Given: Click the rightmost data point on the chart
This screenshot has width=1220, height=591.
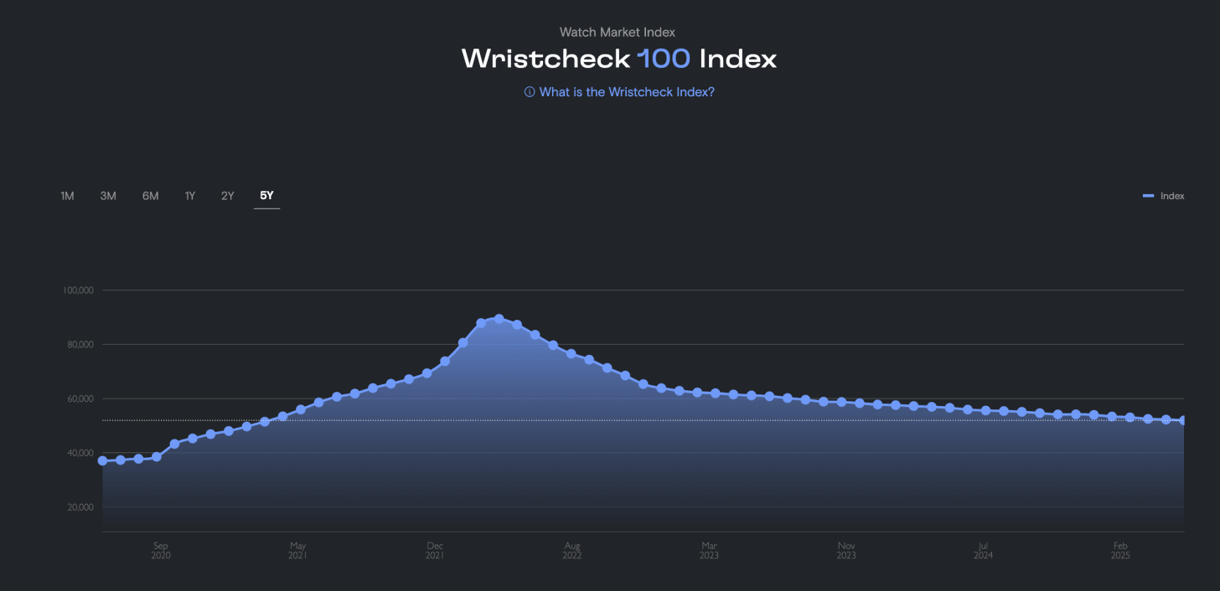Looking at the screenshot, I should coord(1182,419).
